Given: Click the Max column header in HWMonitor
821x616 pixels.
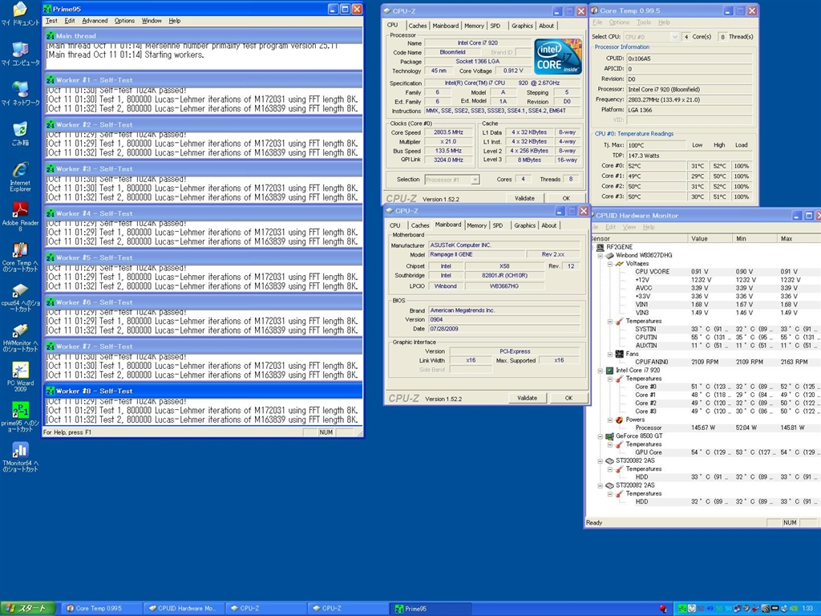Looking at the screenshot, I should (x=799, y=238).
